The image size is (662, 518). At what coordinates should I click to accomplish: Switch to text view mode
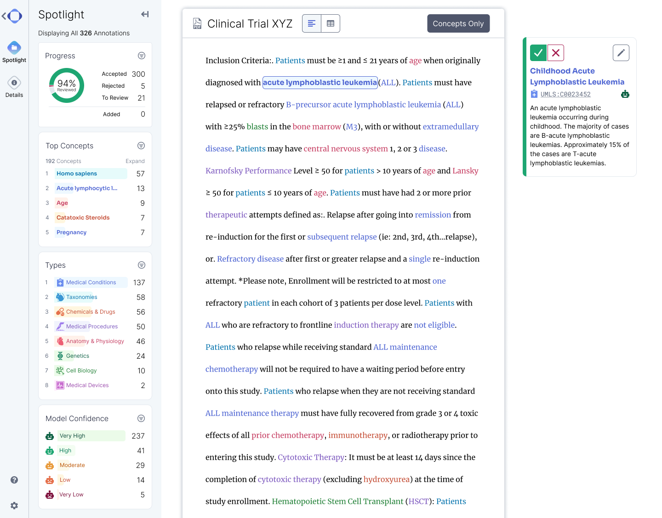(x=312, y=23)
